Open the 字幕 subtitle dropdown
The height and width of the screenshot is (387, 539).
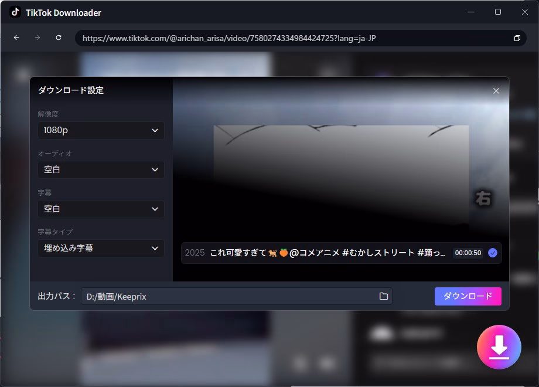pos(101,209)
